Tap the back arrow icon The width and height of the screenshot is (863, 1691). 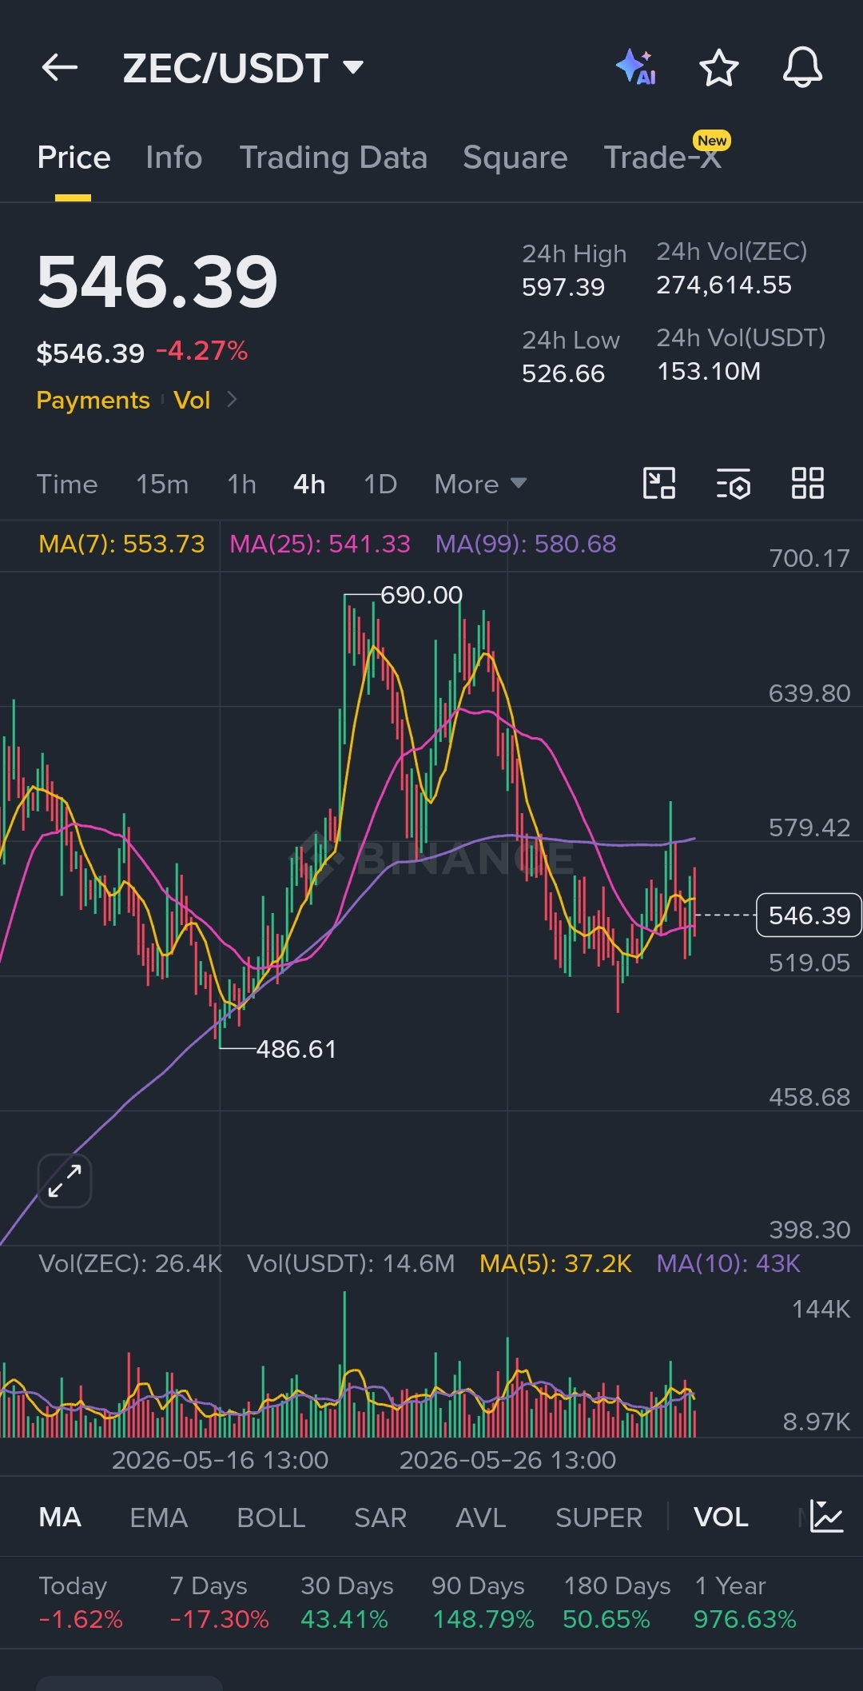(60, 68)
